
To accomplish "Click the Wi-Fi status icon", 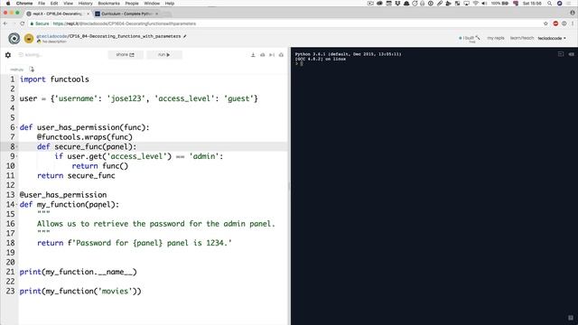I will click(476, 4).
